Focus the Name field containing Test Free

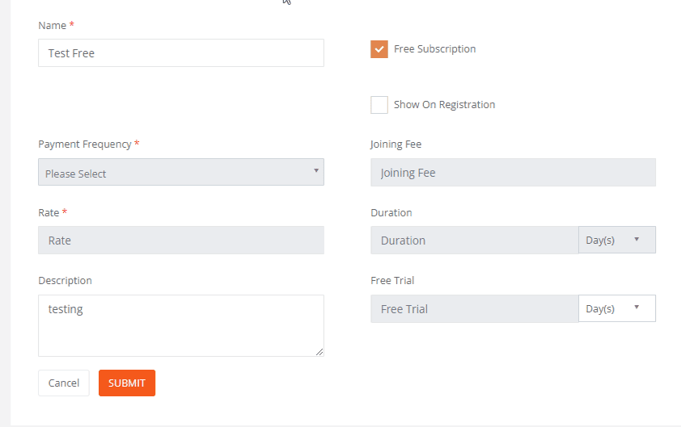[x=180, y=53]
